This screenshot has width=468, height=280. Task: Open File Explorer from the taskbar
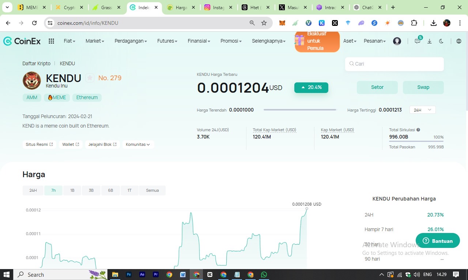(x=115, y=275)
